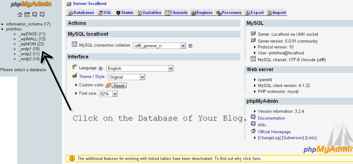Screen dimensions: 353x164
Task: Click the language info icon
Action: (x=100, y=68)
